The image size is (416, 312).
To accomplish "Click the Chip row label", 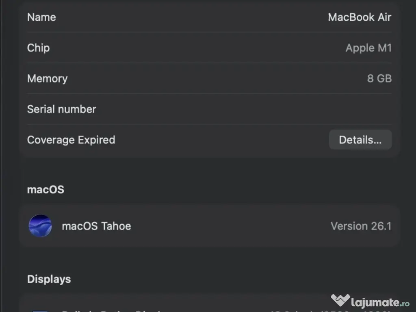I will pyautogui.click(x=38, y=48).
